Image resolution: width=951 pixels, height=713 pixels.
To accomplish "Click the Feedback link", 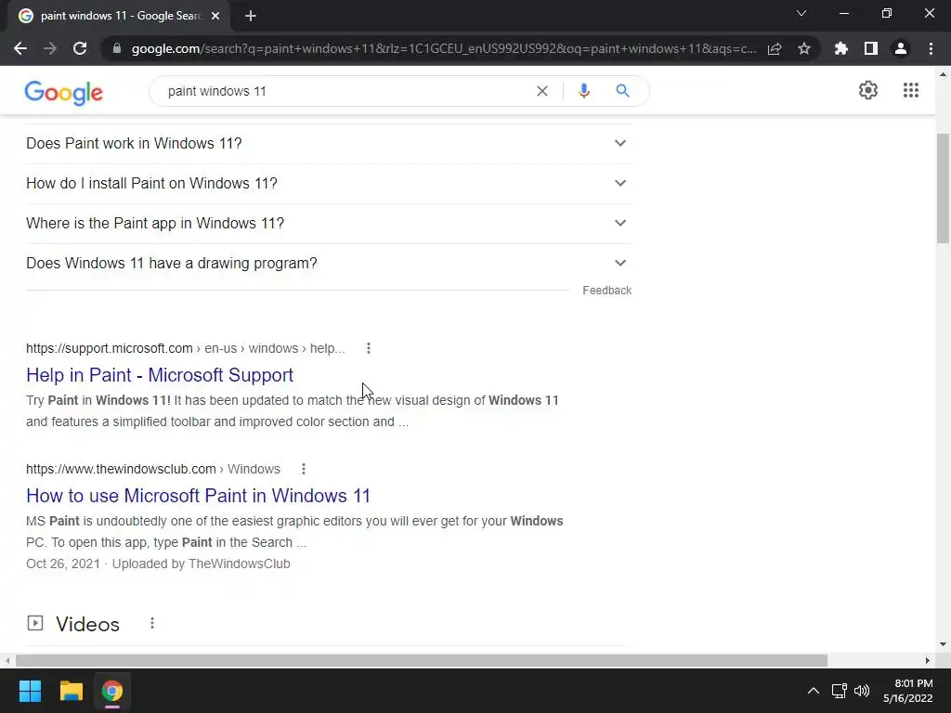I will (x=607, y=291).
